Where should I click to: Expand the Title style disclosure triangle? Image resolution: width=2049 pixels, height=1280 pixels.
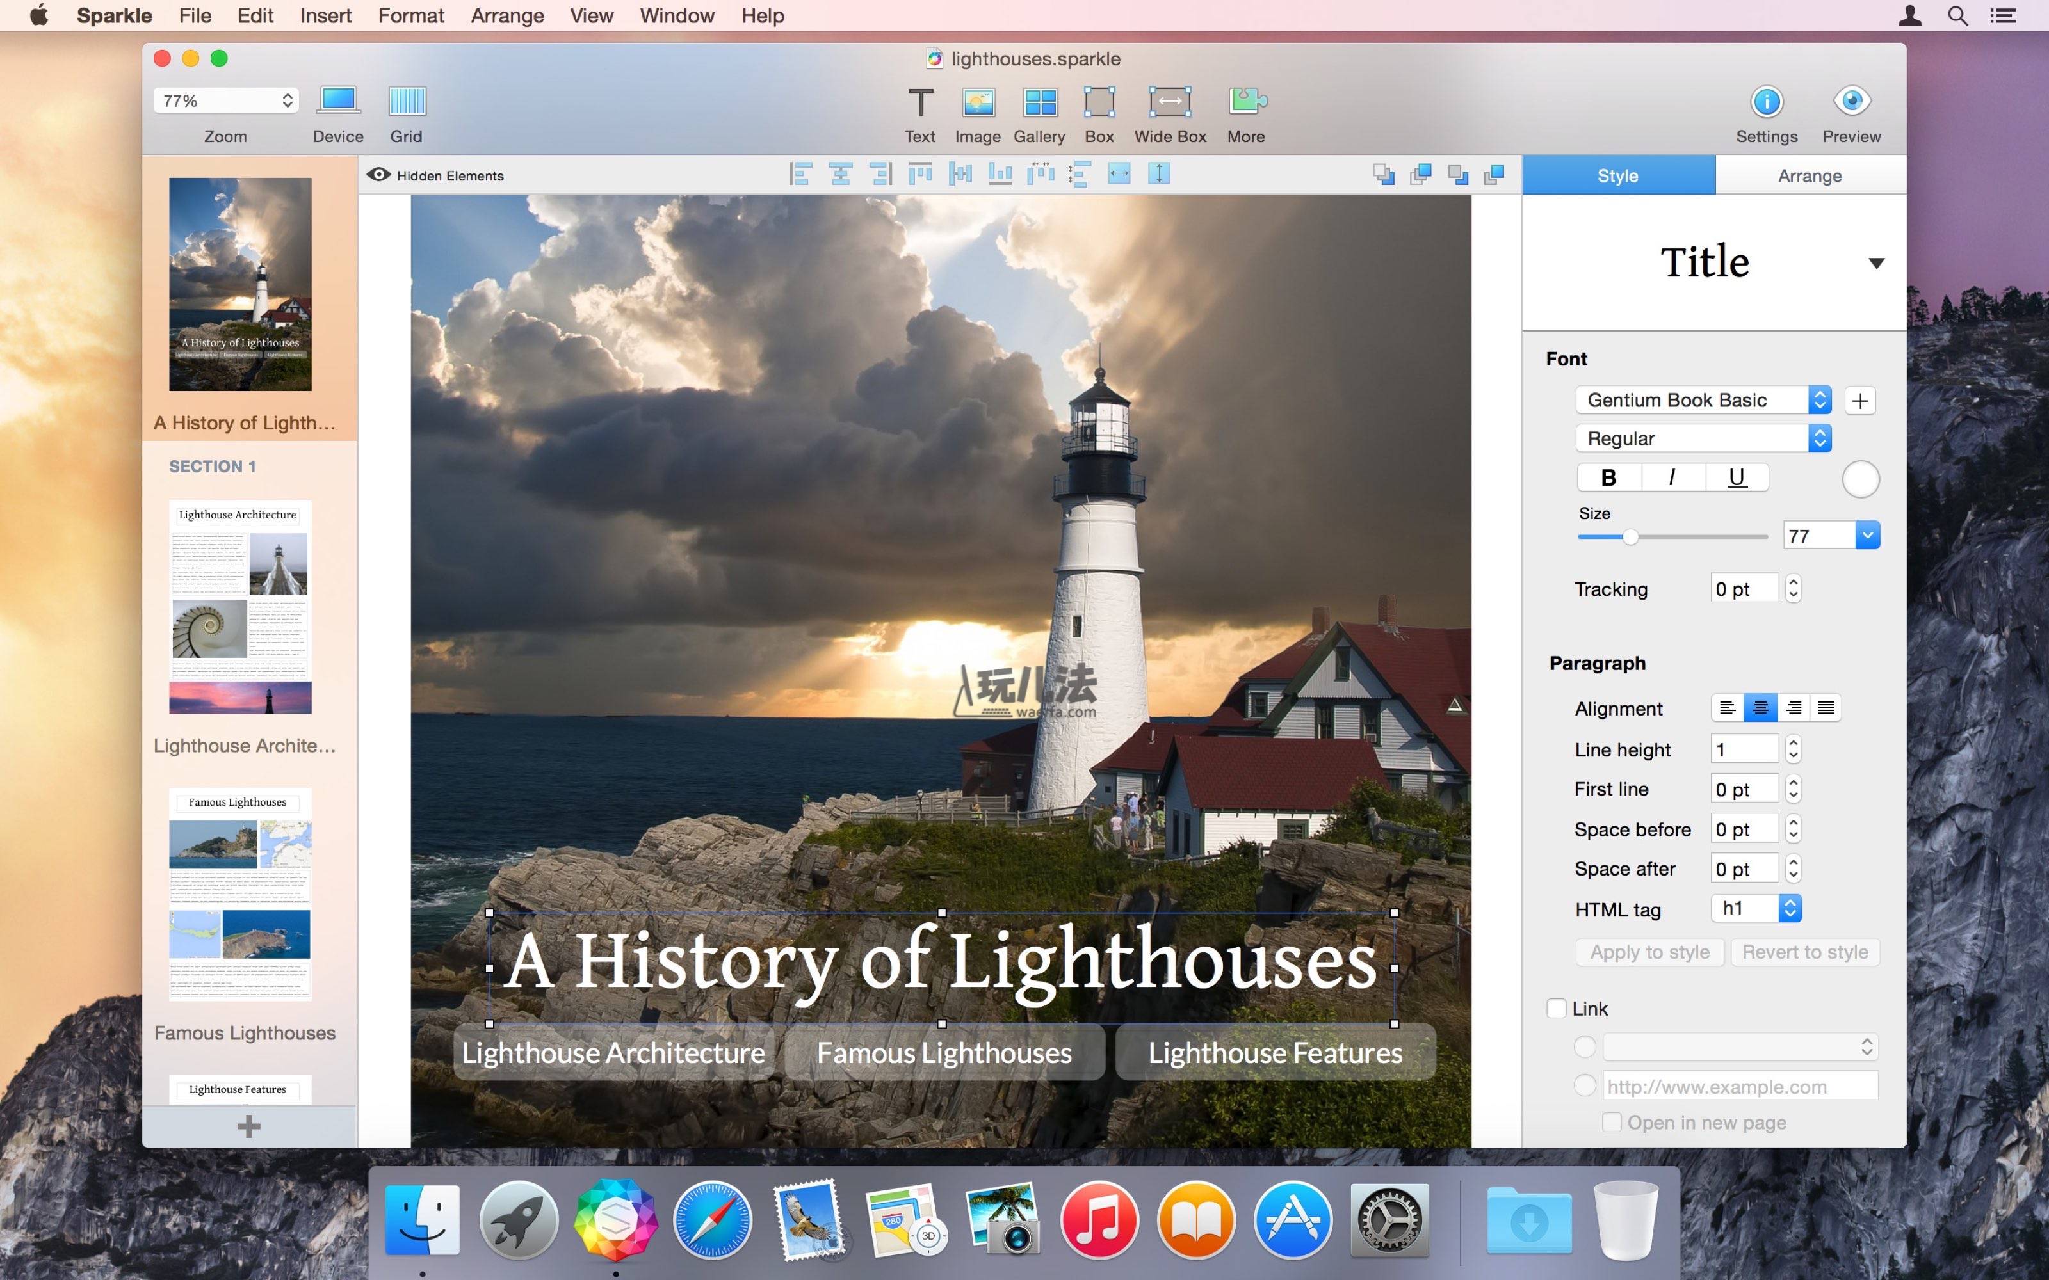1876,263
